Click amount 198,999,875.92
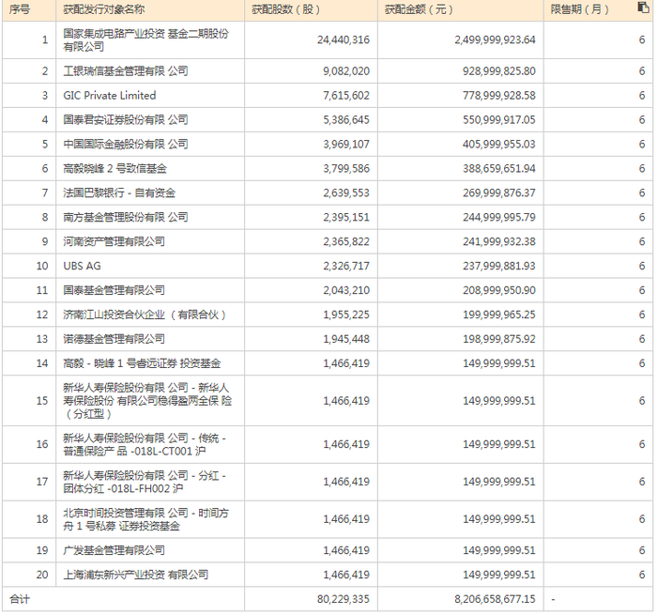The width and height of the screenshot is (657, 615). (x=499, y=339)
